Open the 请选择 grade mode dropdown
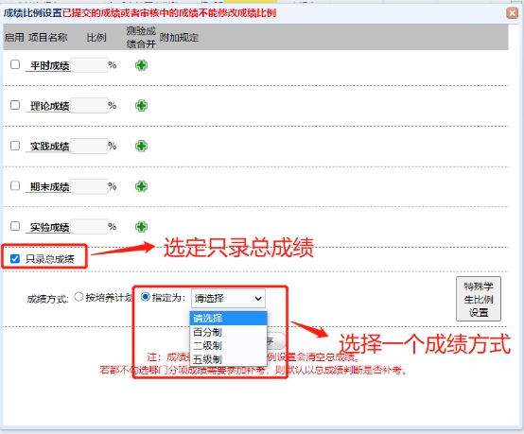 pyautogui.click(x=228, y=299)
